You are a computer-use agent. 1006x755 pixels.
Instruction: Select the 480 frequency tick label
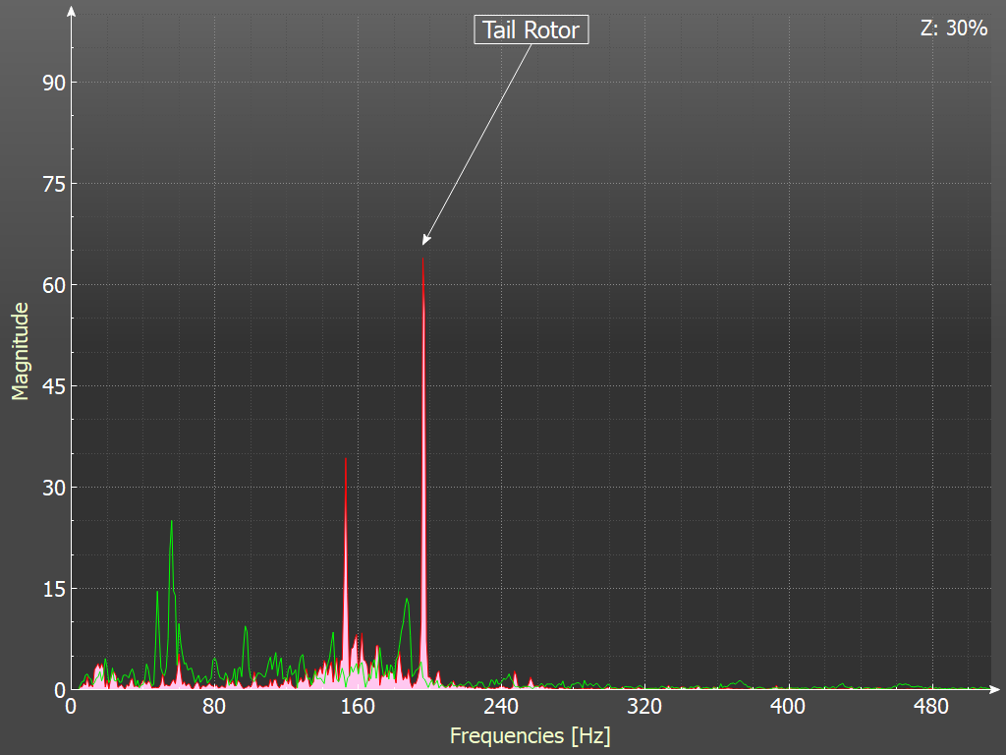point(931,707)
